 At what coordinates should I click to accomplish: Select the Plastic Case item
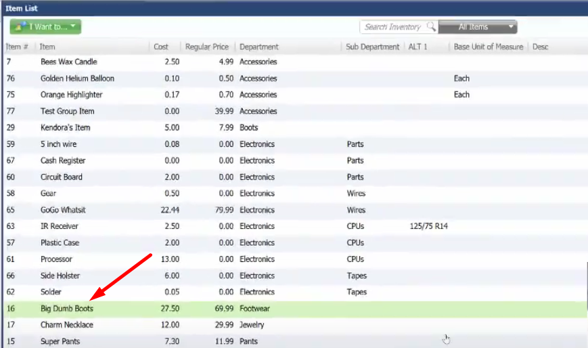pyautogui.click(x=60, y=242)
